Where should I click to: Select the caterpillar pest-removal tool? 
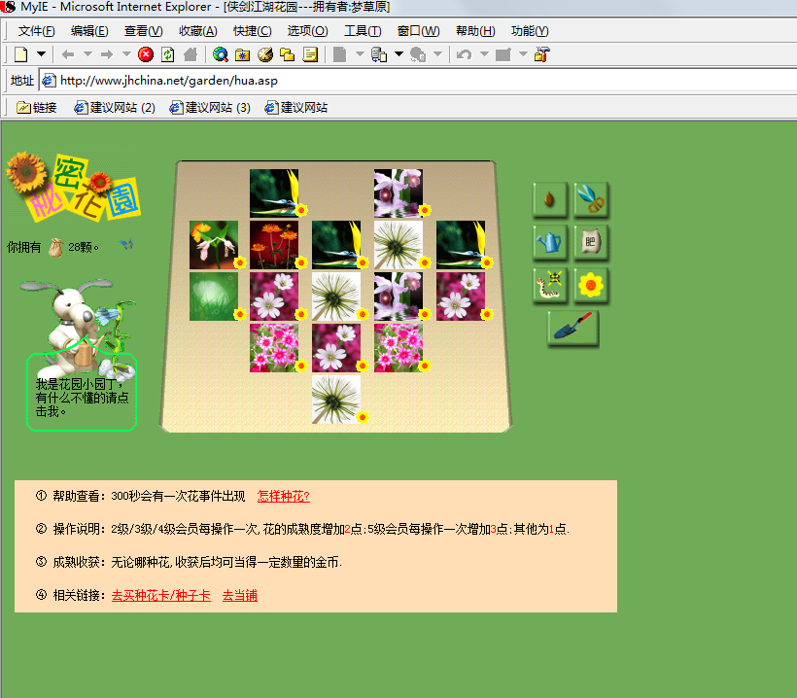pos(550,286)
